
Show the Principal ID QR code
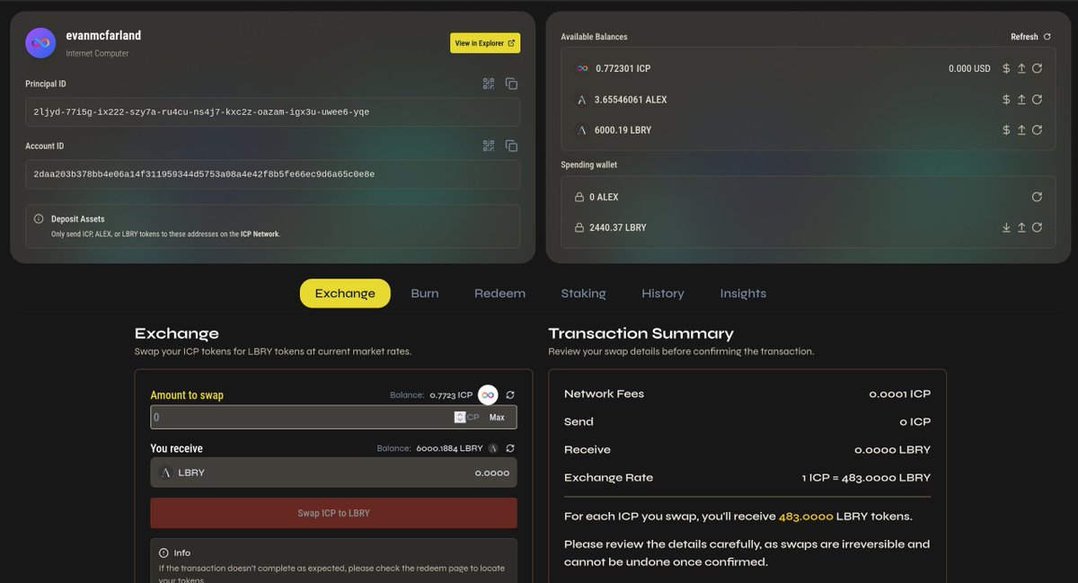pos(489,84)
